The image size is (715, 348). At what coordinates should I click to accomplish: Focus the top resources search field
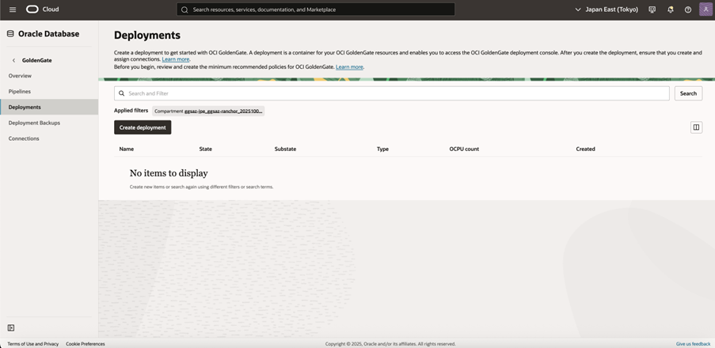pos(316,9)
